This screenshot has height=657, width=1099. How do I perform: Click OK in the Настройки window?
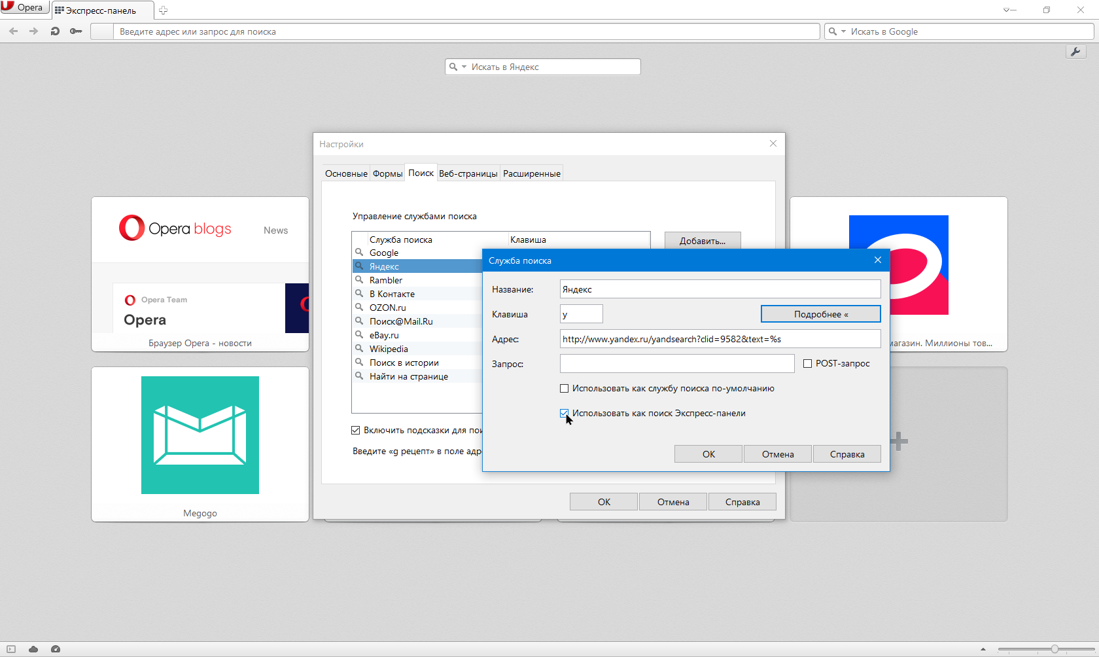click(604, 502)
